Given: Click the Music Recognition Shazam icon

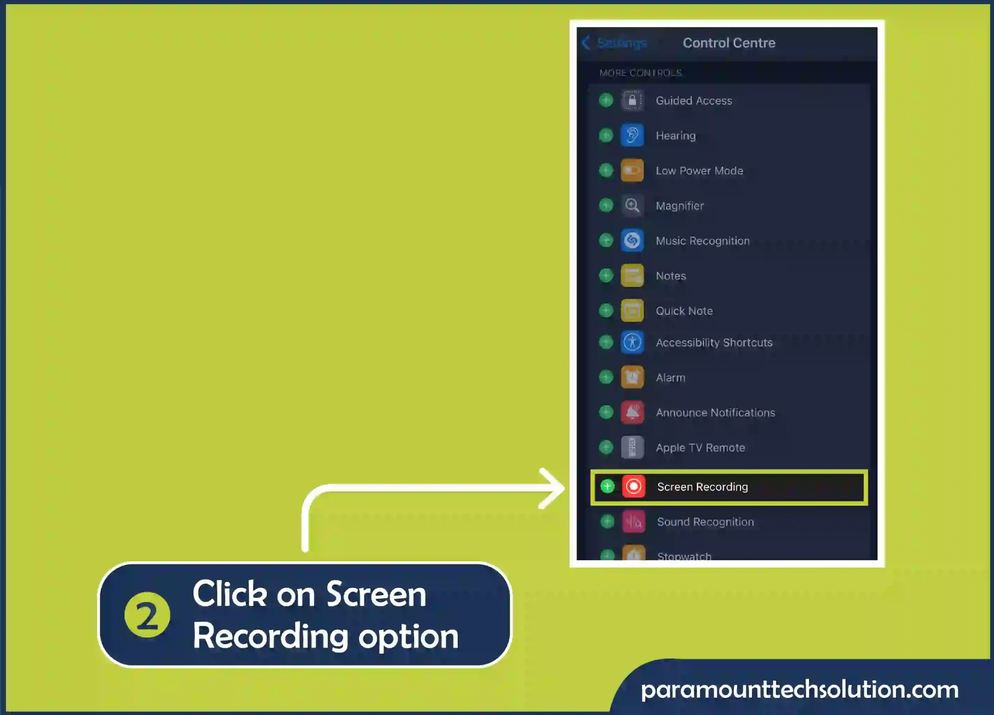Looking at the screenshot, I should (632, 240).
